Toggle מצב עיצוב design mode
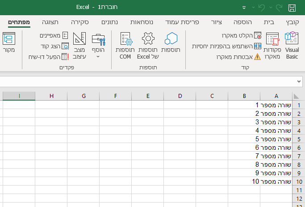The image size is (305, 207). [79, 45]
